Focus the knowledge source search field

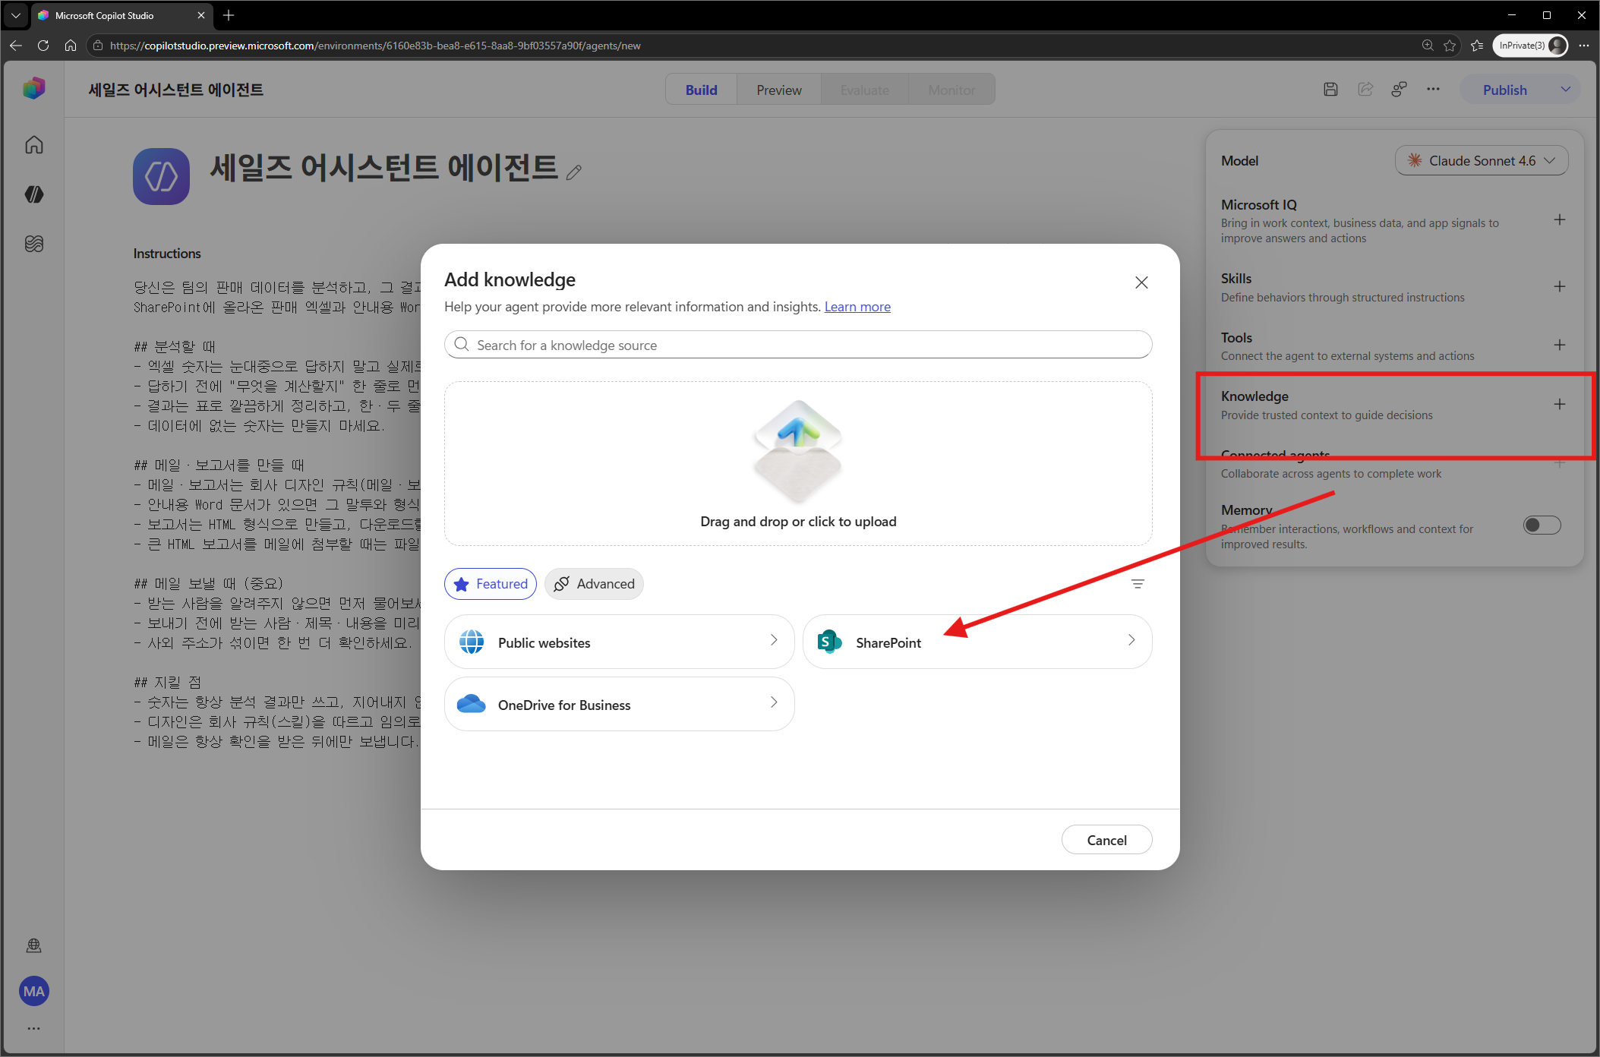click(x=798, y=345)
